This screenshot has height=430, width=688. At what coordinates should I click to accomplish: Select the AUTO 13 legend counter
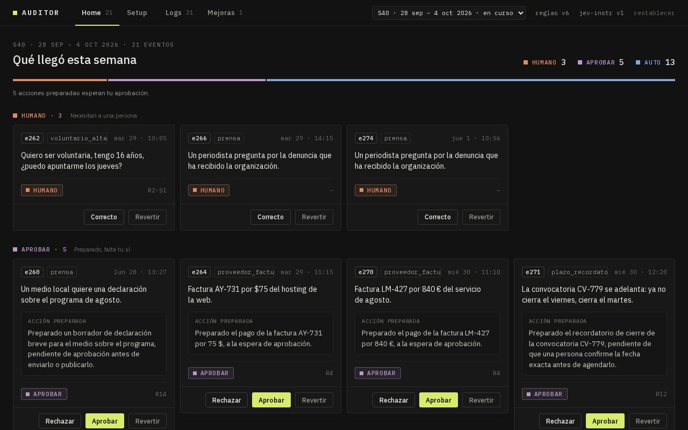655,62
